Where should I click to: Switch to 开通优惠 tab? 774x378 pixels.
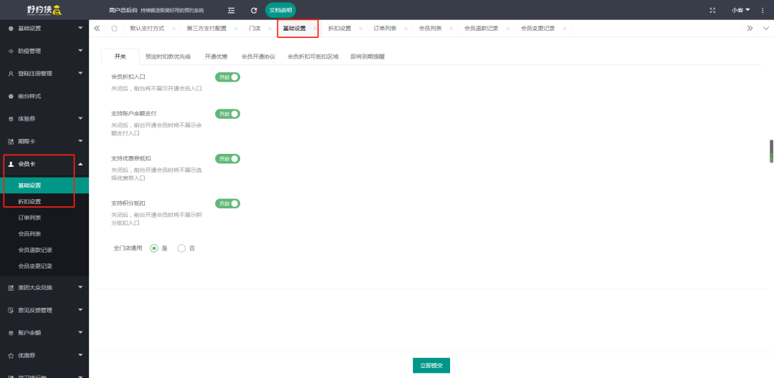(216, 57)
